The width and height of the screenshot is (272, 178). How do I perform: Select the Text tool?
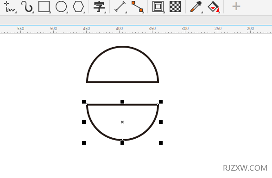pyautogui.click(x=99, y=7)
